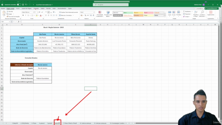The height and width of the screenshot is (125, 222).
Task: Click the Copiar (Copy) icon
Action: click(x=8, y=14)
